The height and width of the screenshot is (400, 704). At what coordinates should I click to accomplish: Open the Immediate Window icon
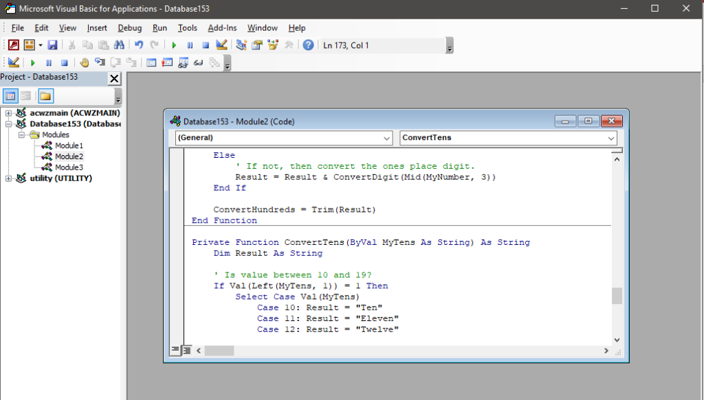[167, 62]
